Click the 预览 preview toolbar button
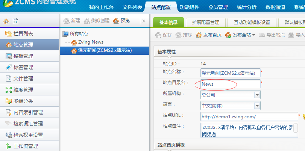The image size is (305, 151). (121, 21)
